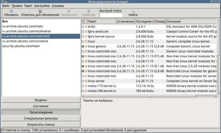The image size is (221, 133).
Task: Click the Ubuntu icon beside nvidia-180-kernel-sc
Action: point(86,91)
